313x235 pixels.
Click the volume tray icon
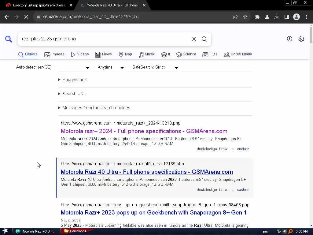(x=285, y=231)
